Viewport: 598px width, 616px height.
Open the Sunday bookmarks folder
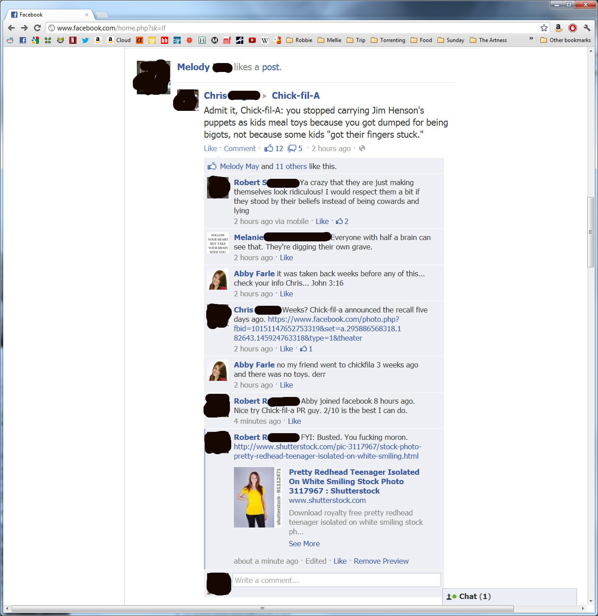point(451,40)
